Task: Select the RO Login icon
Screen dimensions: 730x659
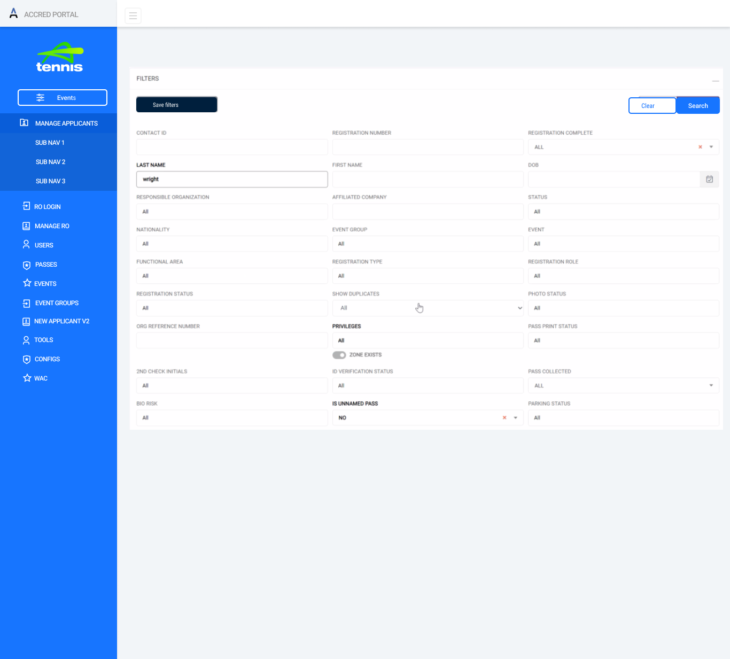Action: coord(26,206)
